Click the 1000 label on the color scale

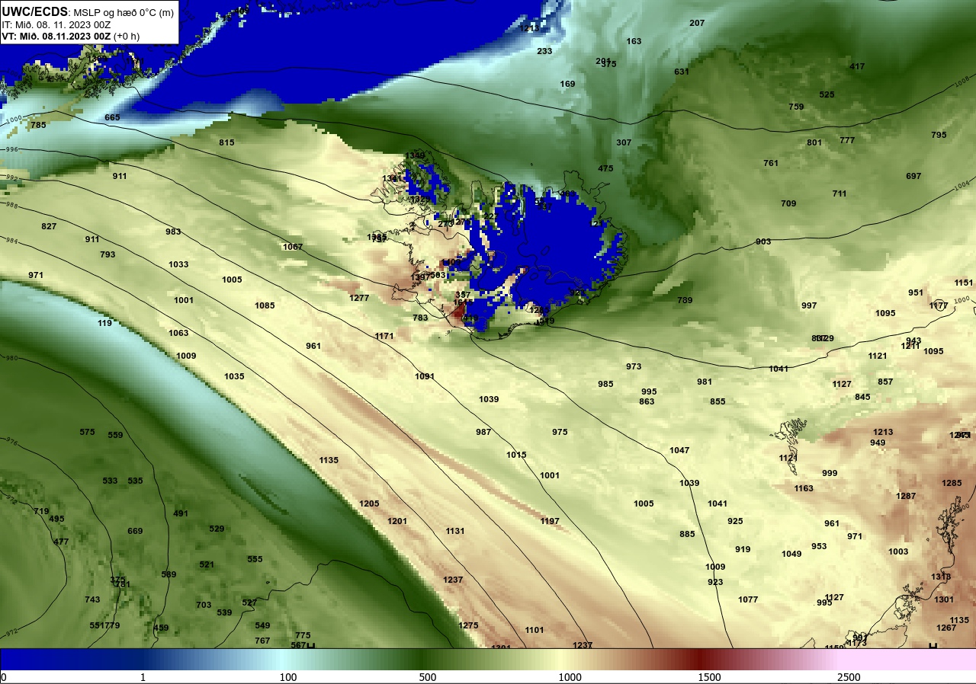click(570, 677)
